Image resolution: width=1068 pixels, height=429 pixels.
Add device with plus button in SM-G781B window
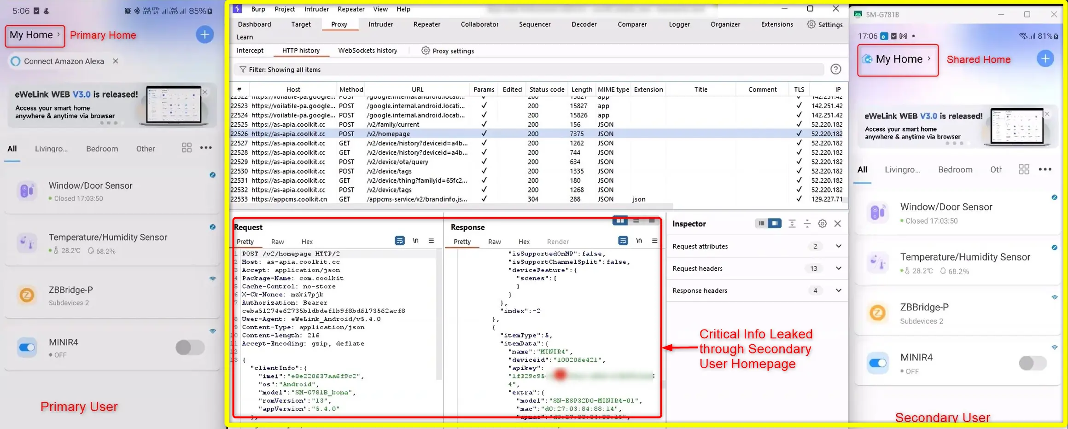tap(1045, 59)
